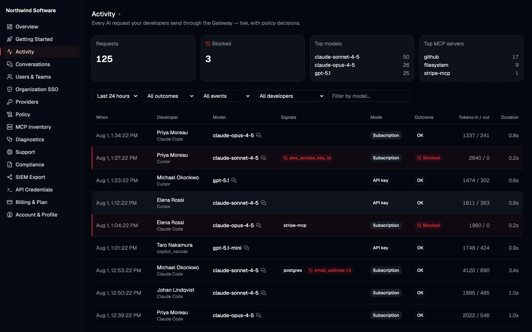532x332 pixels.
Task: Click API key mode badge on Taro Nakamura row
Action: tap(380, 248)
